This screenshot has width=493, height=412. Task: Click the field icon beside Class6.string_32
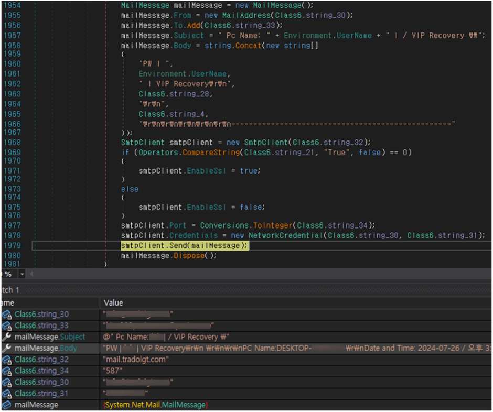[7, 360]
